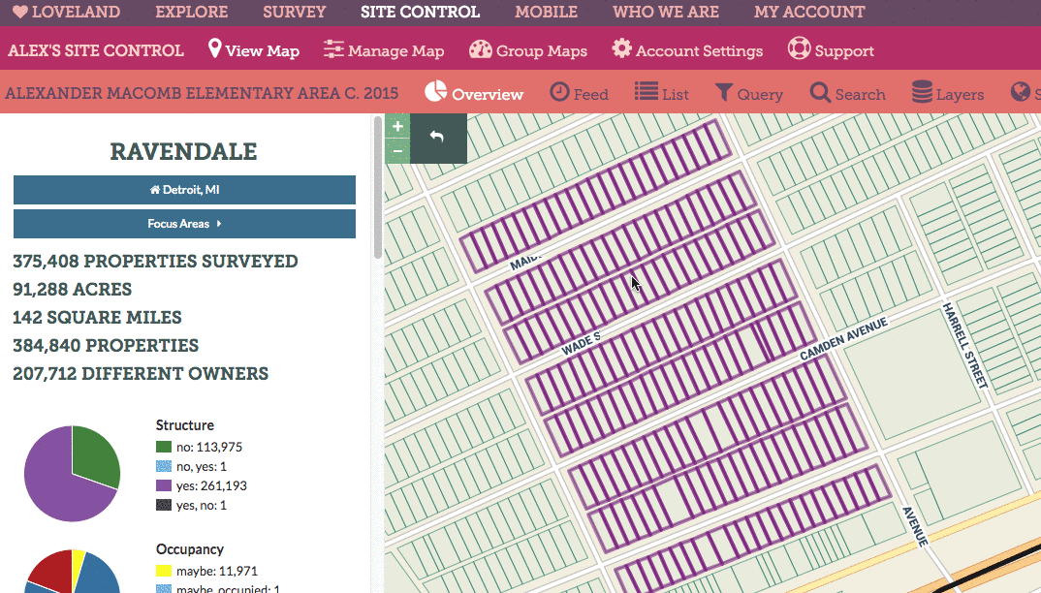Viewport: 1041px width, 593px height.
Task: Click the Account Settings gear icon
Action: click(621, 49)
